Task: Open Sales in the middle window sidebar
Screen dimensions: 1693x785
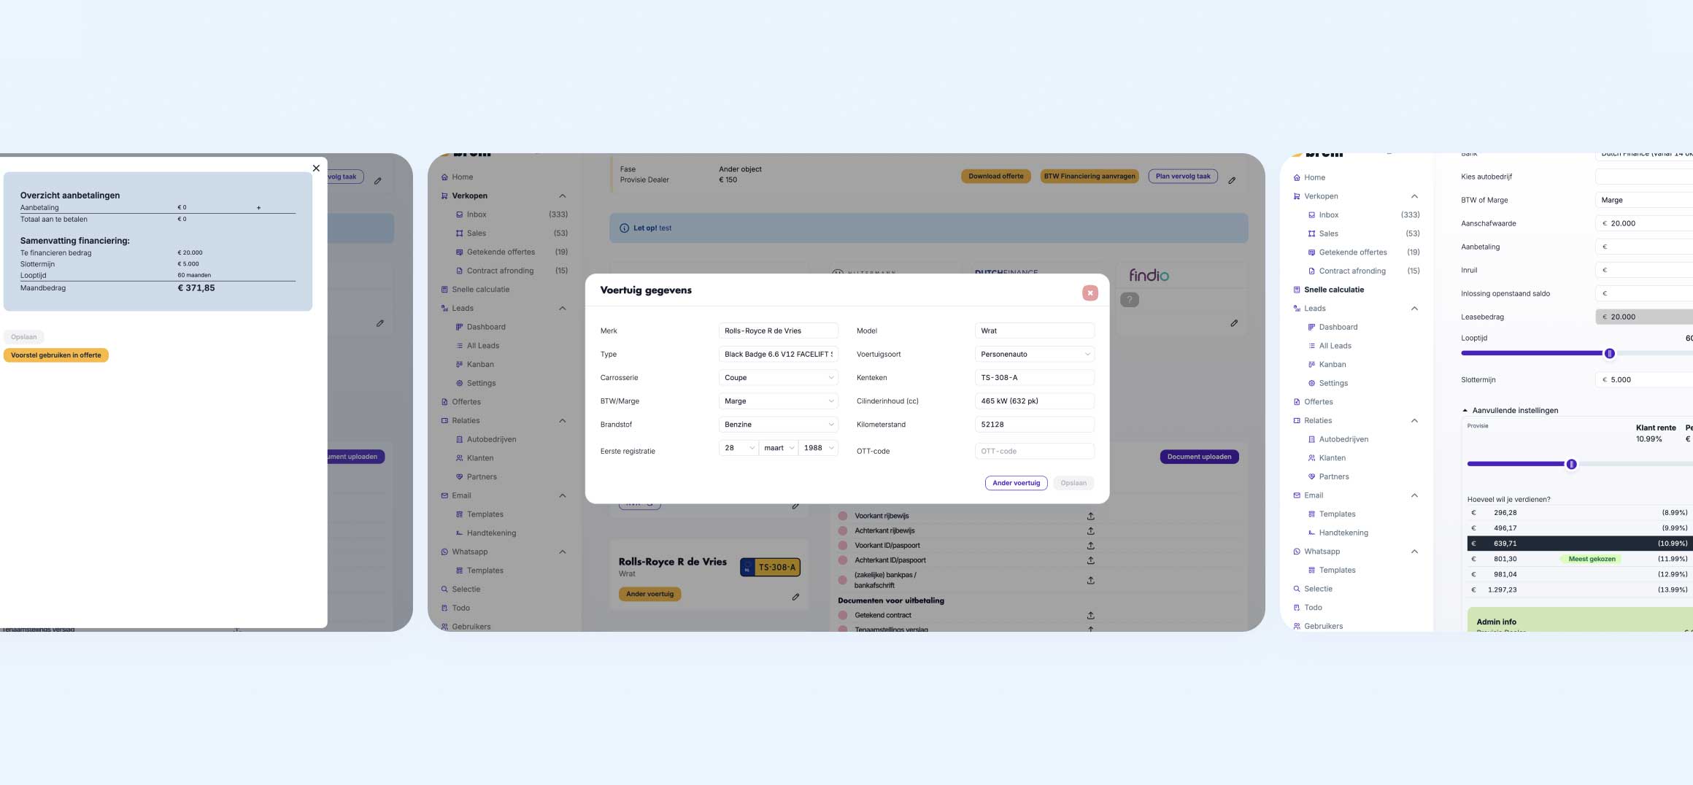Action: click(477, 233)
